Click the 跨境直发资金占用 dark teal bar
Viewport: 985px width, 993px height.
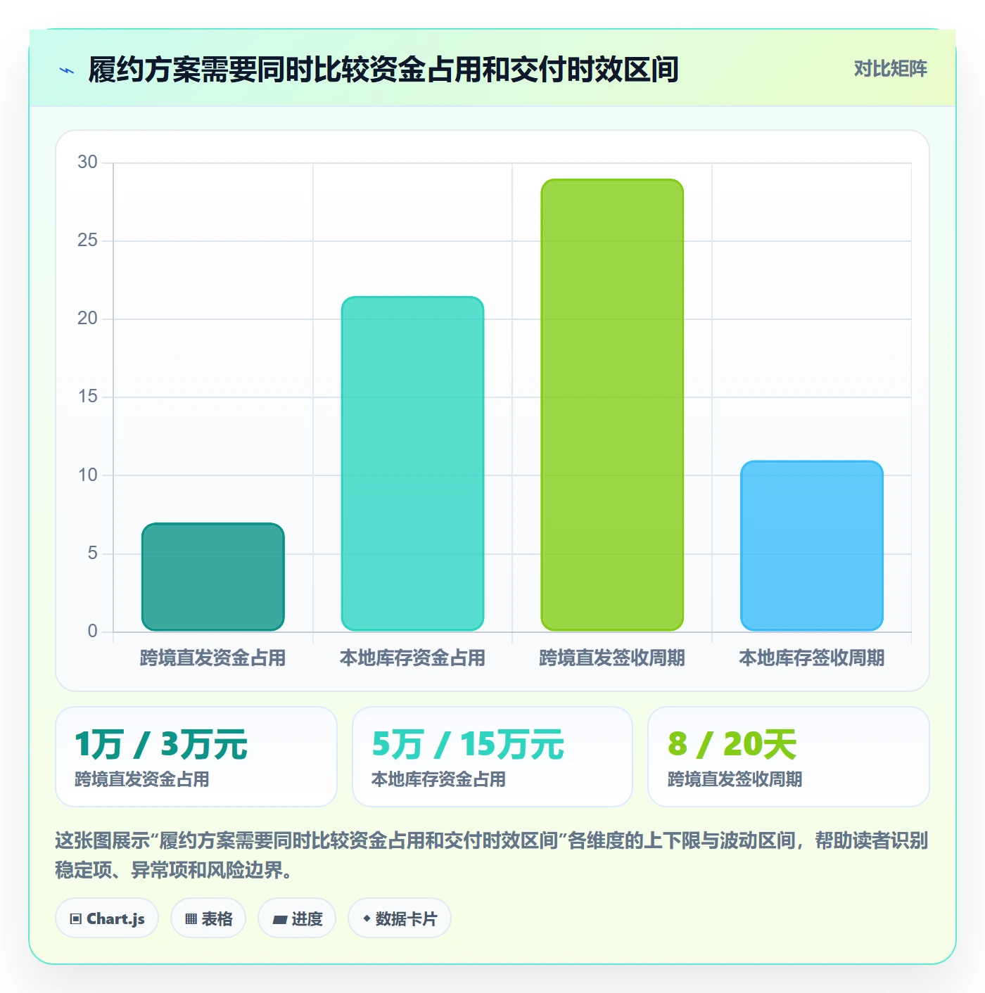[x=213, y=577]
